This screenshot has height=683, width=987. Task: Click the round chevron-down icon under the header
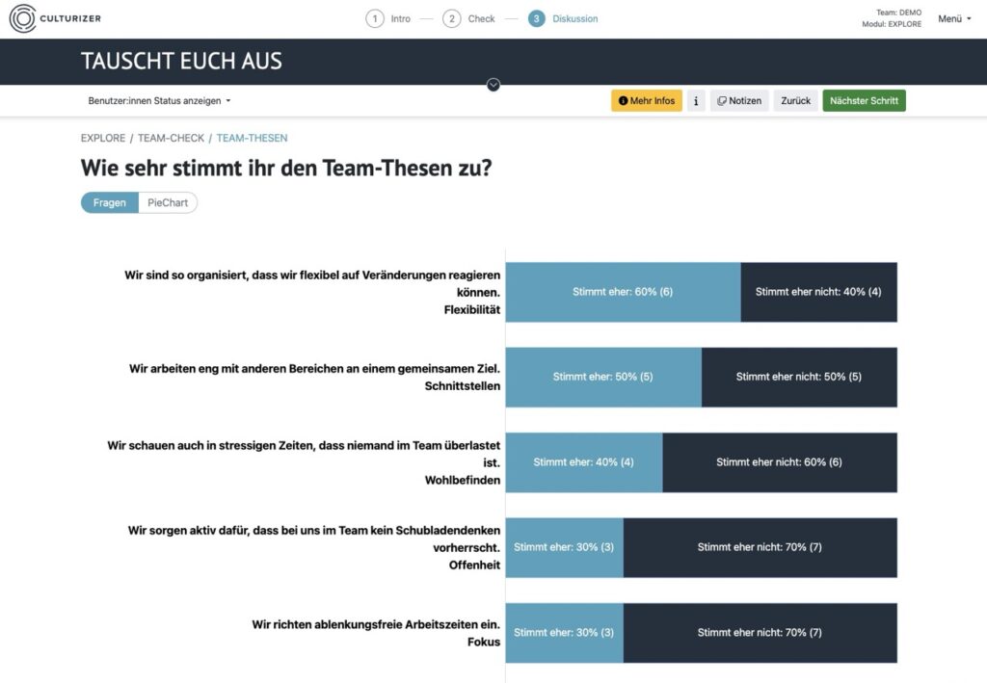pyautogui.click(x=493, y=84)
